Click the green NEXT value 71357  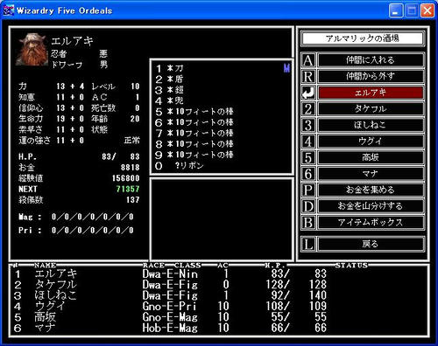click(128, 189)
